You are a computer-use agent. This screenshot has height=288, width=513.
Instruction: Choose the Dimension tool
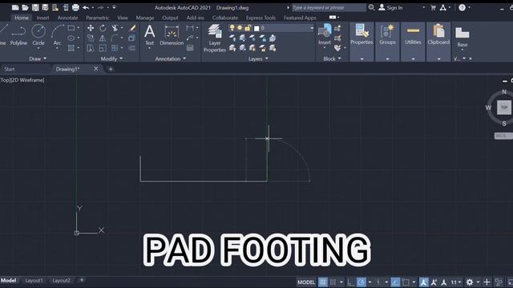pyautogui.click(x=172, y=35)
